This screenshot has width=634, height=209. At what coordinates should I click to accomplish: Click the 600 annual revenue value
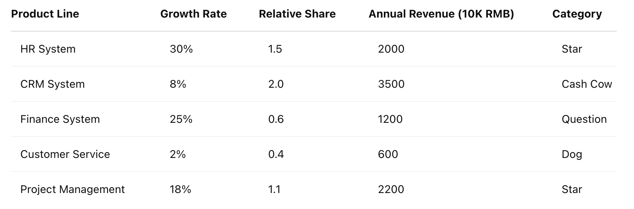(x=388, y=154)
